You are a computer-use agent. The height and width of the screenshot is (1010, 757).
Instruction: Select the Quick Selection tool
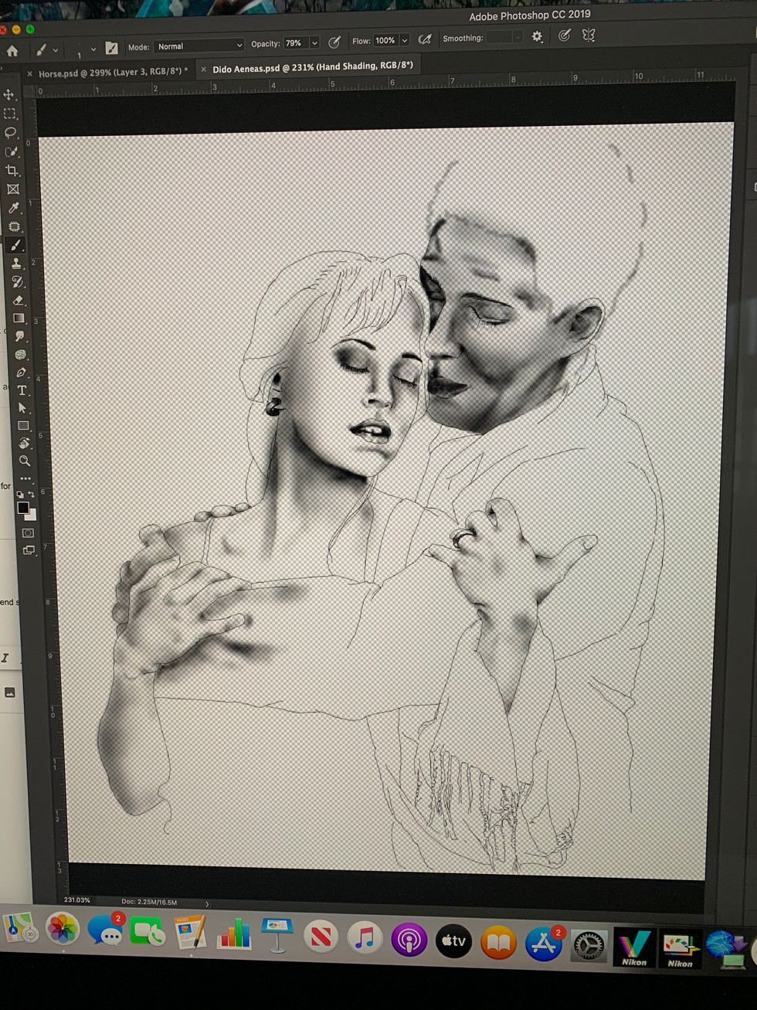tap(12, 151)
